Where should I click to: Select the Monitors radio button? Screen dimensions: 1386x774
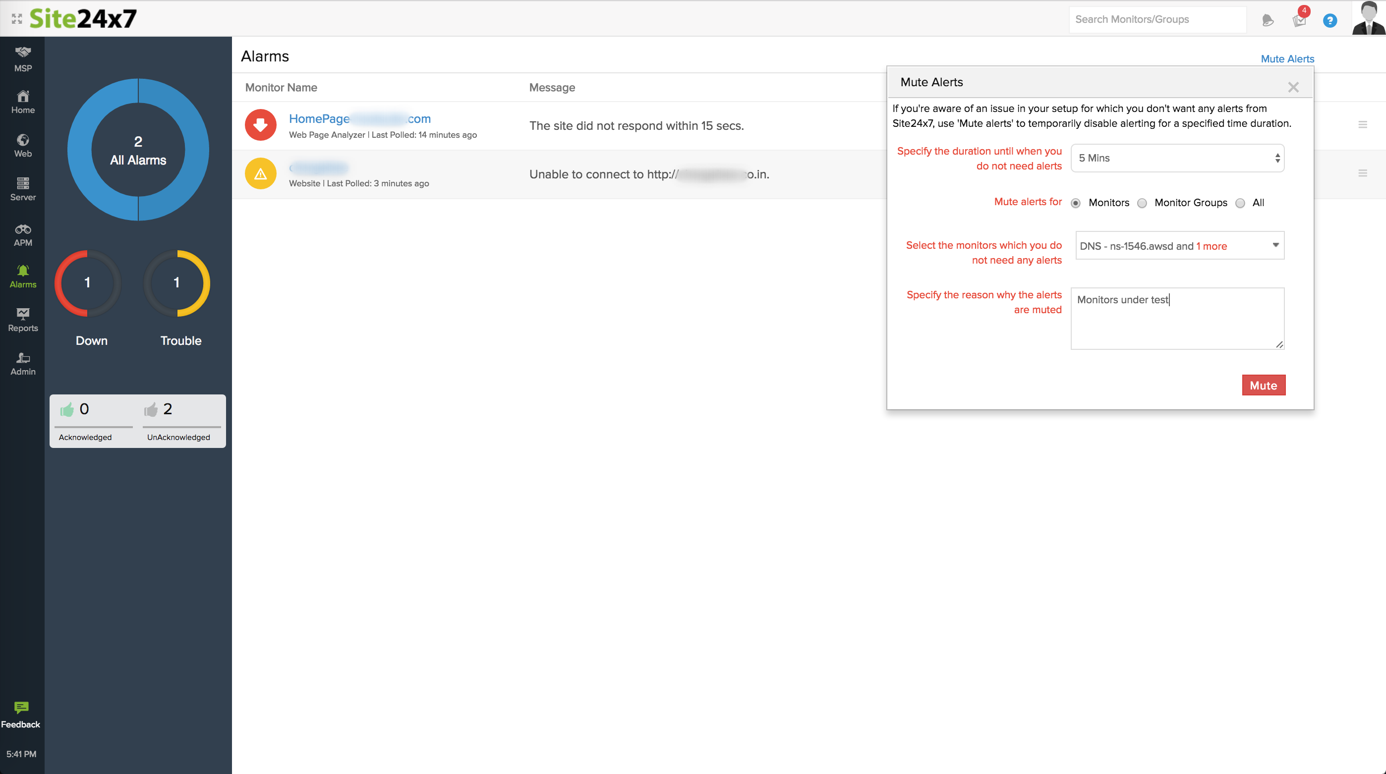coord(1076,203)
